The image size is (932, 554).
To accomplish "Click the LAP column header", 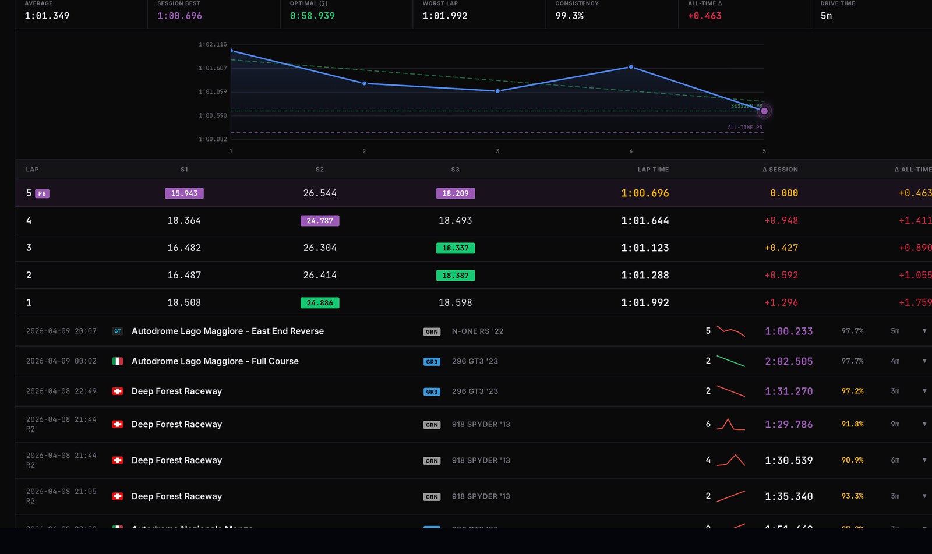I will [x=32, y=170].
